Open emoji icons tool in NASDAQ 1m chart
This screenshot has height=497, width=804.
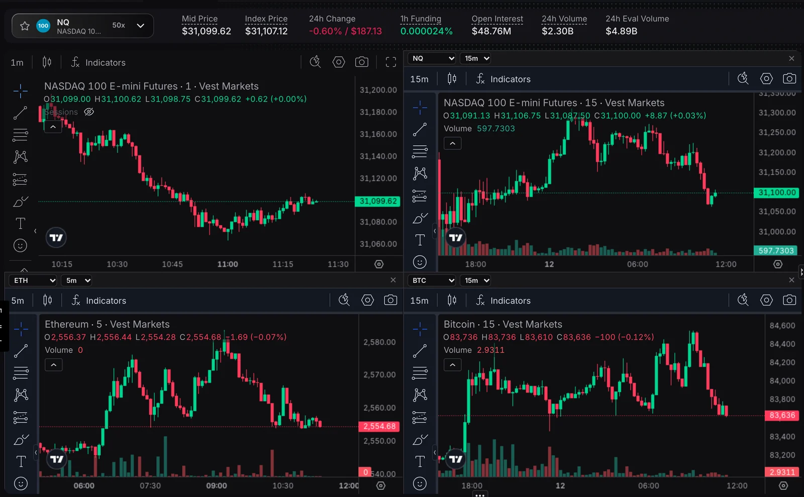click(x=20, y=246)
